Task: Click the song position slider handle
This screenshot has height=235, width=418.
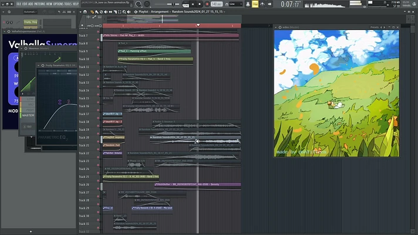Action: [173, 4]
